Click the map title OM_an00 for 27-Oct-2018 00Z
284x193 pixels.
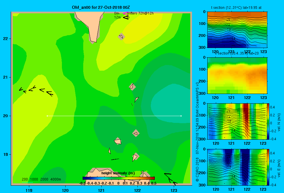click(x=101, y=7)
